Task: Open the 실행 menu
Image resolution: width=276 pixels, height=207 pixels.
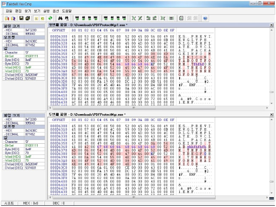Action: [x=47, y=11]
